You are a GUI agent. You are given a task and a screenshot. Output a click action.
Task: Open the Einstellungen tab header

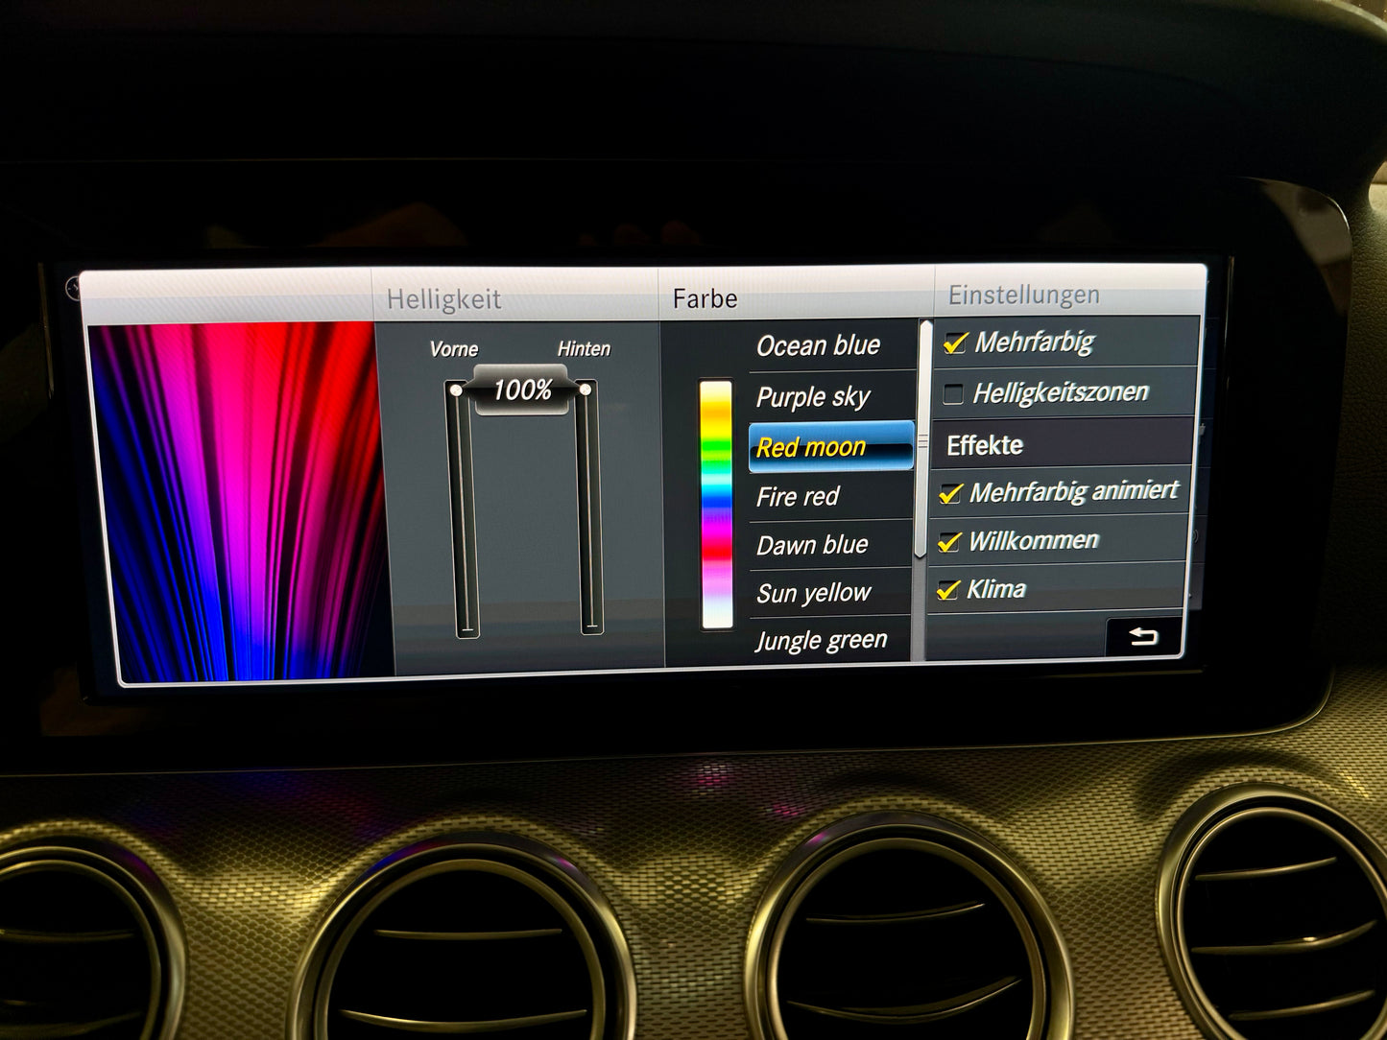1023,295
